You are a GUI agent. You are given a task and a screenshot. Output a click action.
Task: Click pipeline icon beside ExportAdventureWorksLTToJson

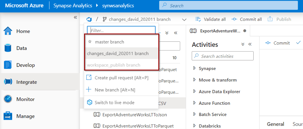[97, 115]
